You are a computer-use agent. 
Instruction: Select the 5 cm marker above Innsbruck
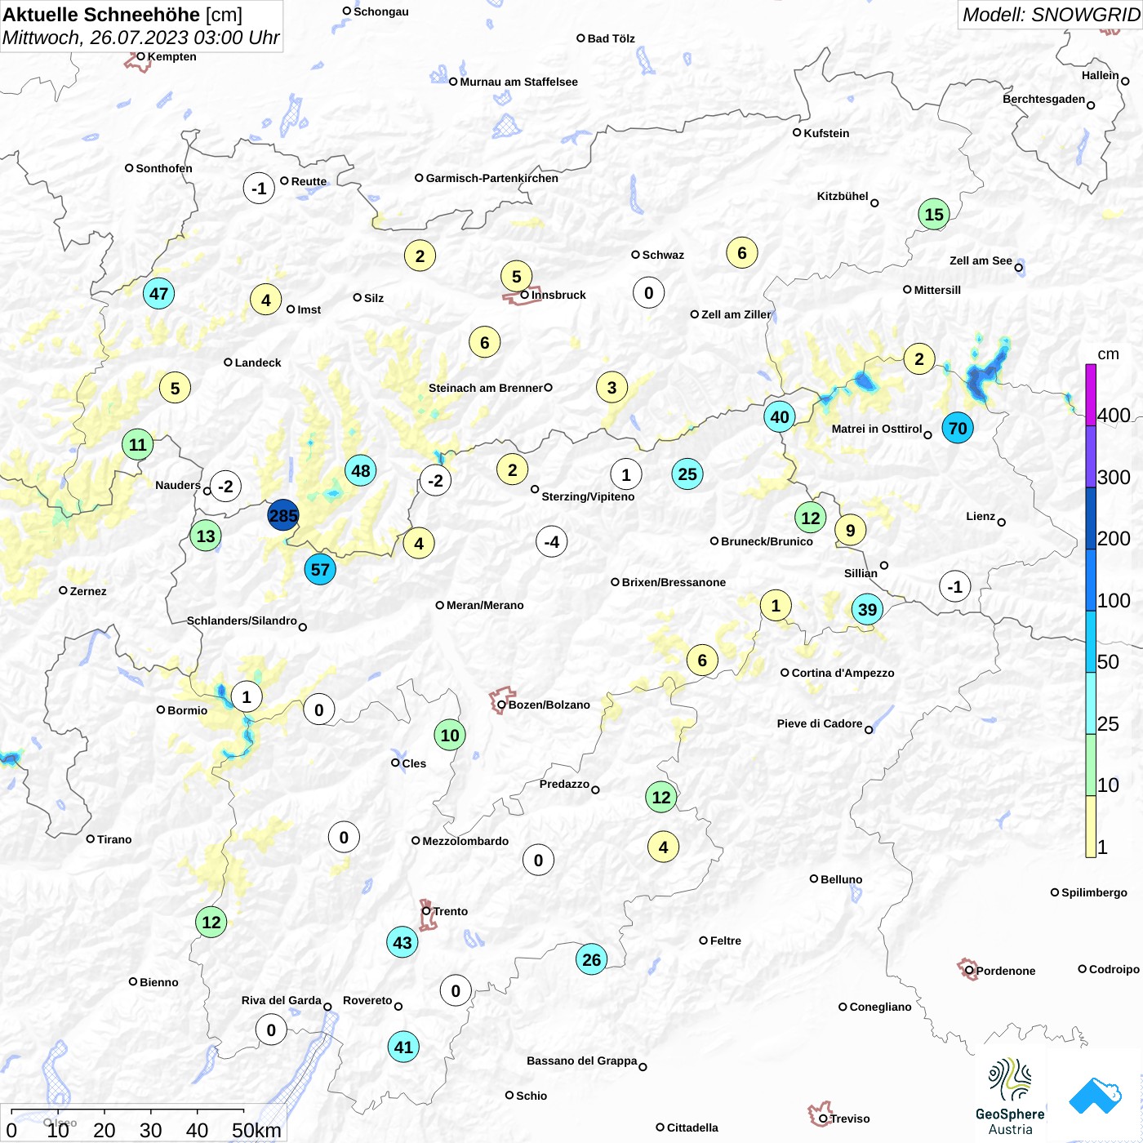[516, 276]
